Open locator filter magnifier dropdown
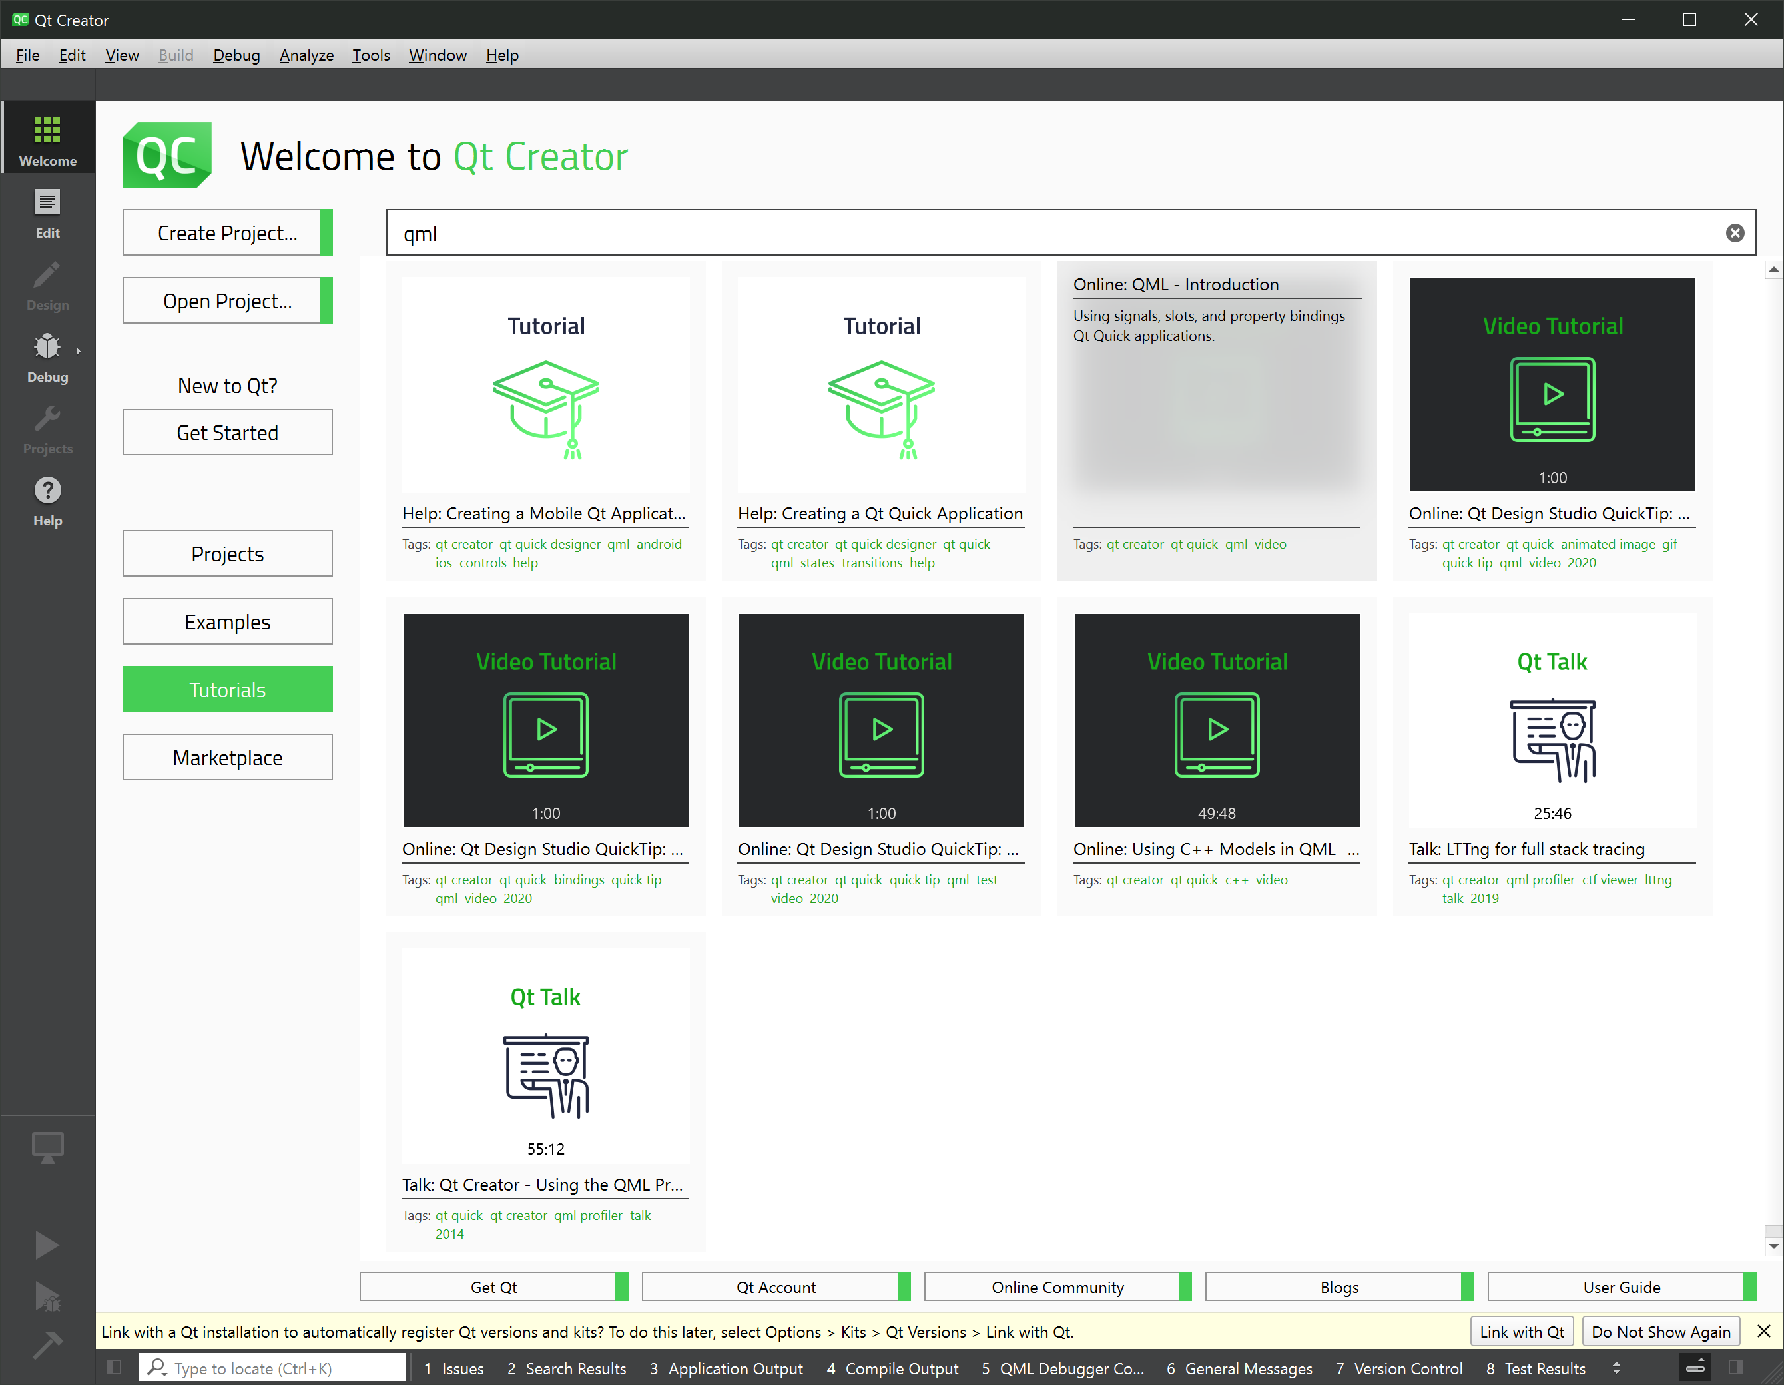The height and width of the screenshot is (1385, 1784). pyautogui.click(x=157, y=1368)
